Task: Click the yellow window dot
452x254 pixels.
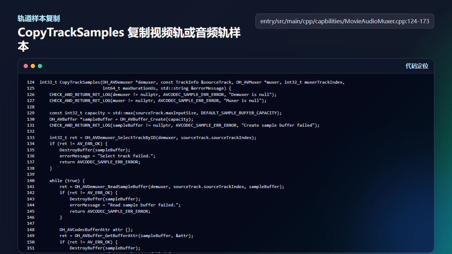Action: [x=33, y=66]
